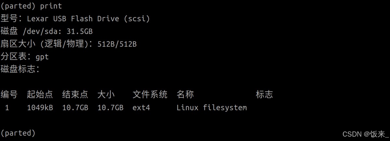Select the "编号" column header
Screen dimensions: 390x141
9,95
